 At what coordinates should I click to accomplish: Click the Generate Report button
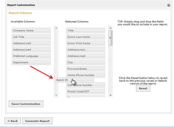[37, 121]
